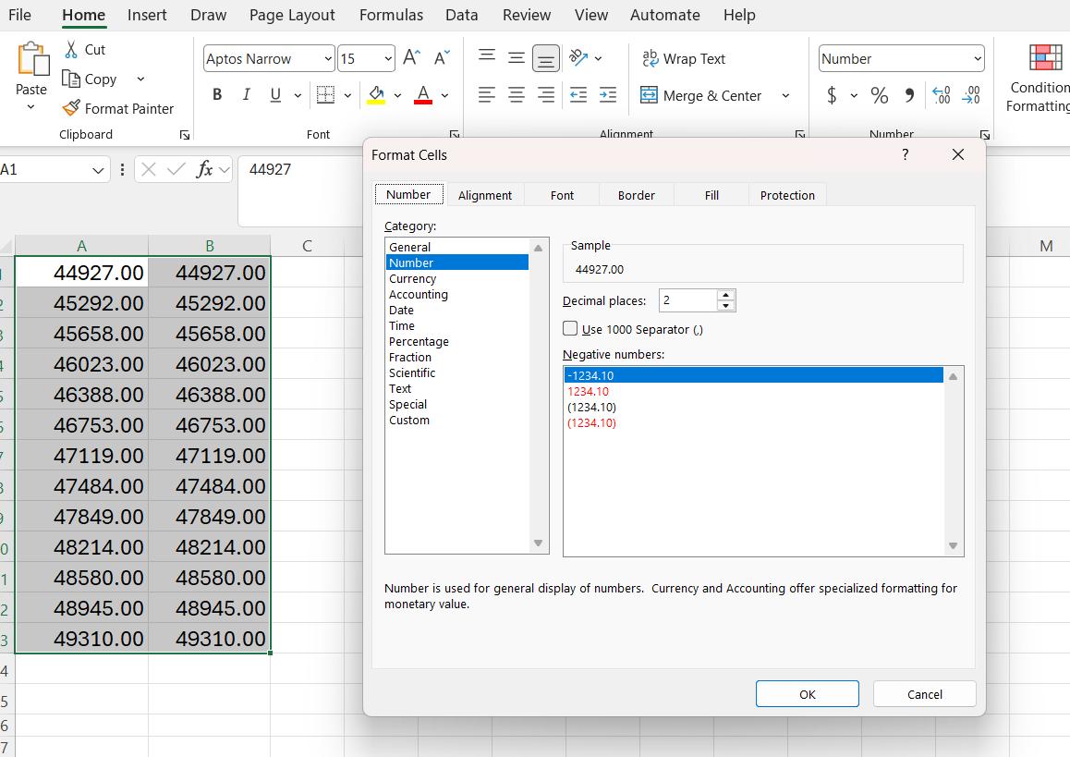The width and height of the screenshot is (1070, 757).
Task: Decrease font size with small A icon
Action: click(x=442, y=57)
